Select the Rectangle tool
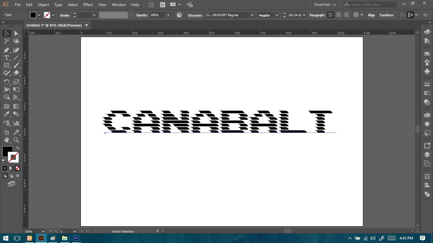 tap(6, 65)
